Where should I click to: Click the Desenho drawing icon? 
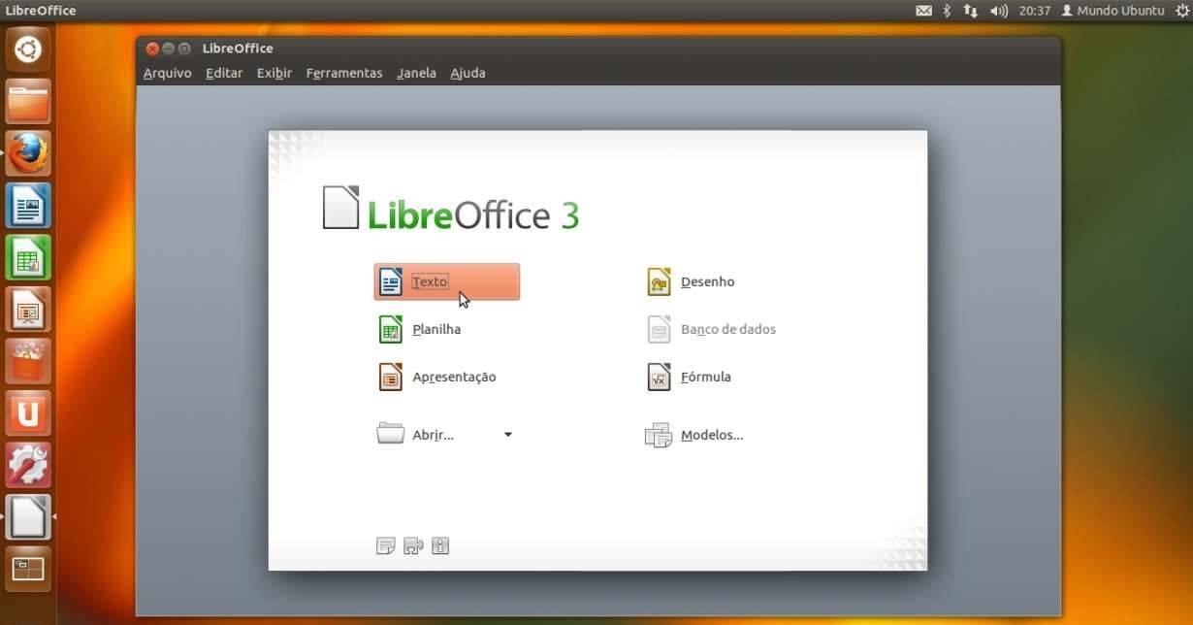point(660,282)
